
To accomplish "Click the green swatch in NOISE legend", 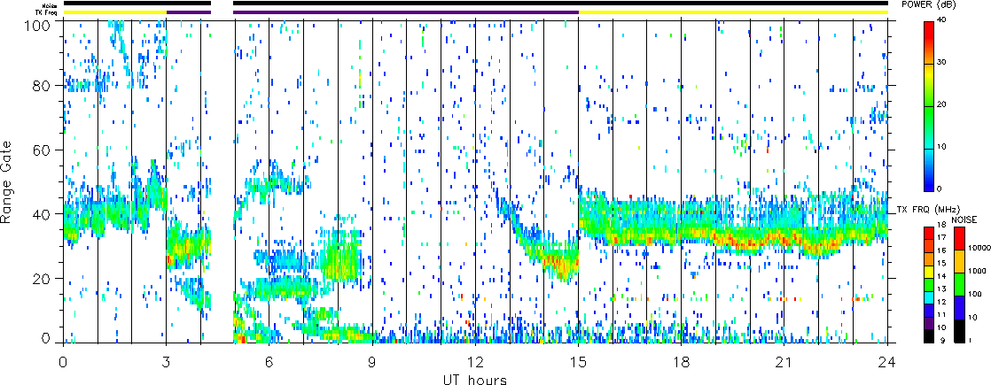I will coord(959,284).
